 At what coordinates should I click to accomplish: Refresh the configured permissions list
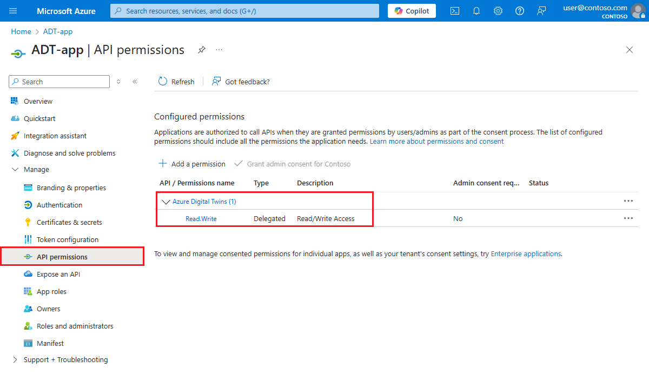pyautogui.click(x=176, y=81)
